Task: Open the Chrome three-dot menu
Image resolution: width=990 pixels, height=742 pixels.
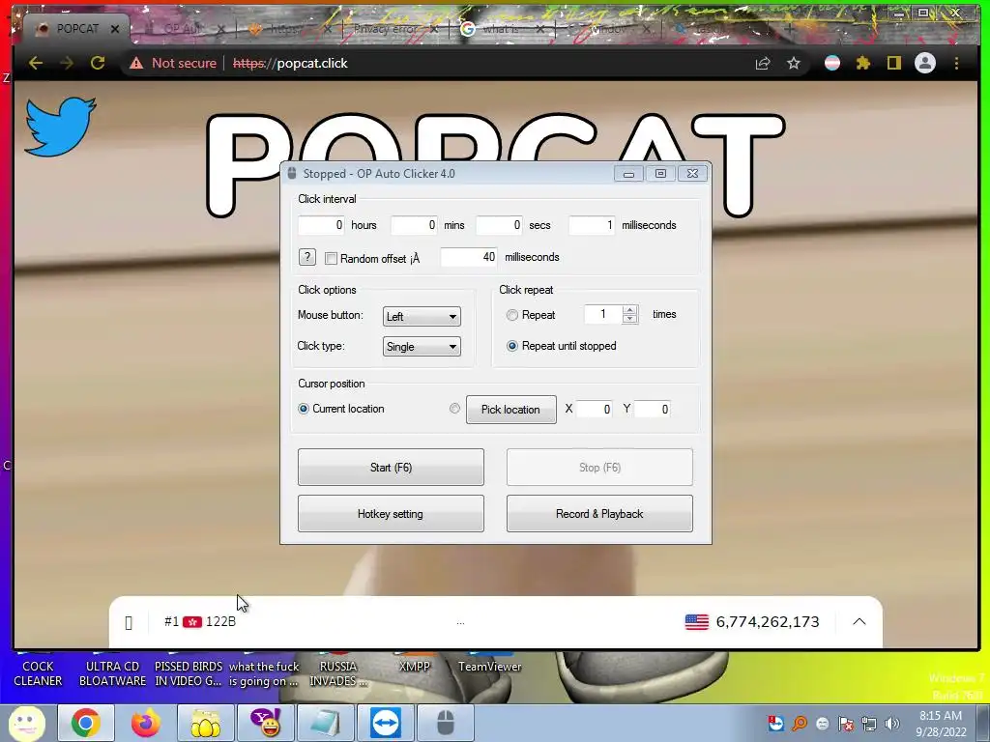Action: point(956,63)
